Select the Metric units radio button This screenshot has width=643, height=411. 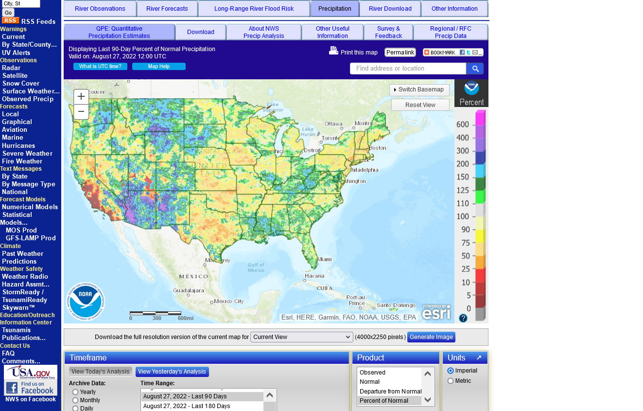(451, 381)
